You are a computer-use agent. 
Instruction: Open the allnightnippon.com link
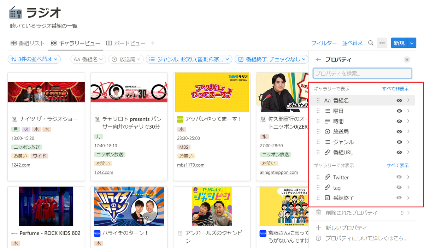pyautogui.click(x=279, y=172)
